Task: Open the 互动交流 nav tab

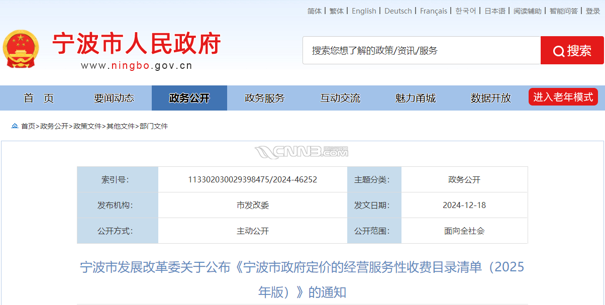Action: point(340,98)
